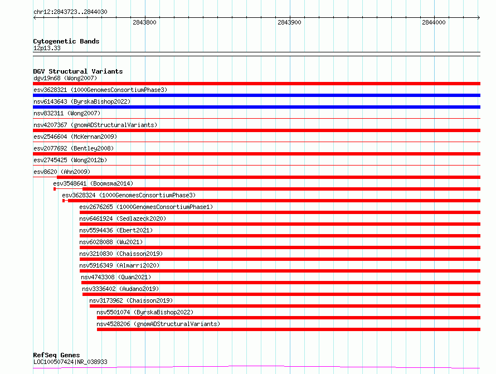
Task: Click esv3548641 (Boomsma2014) label
Action: pyautogui.click(x=93, y=183)
